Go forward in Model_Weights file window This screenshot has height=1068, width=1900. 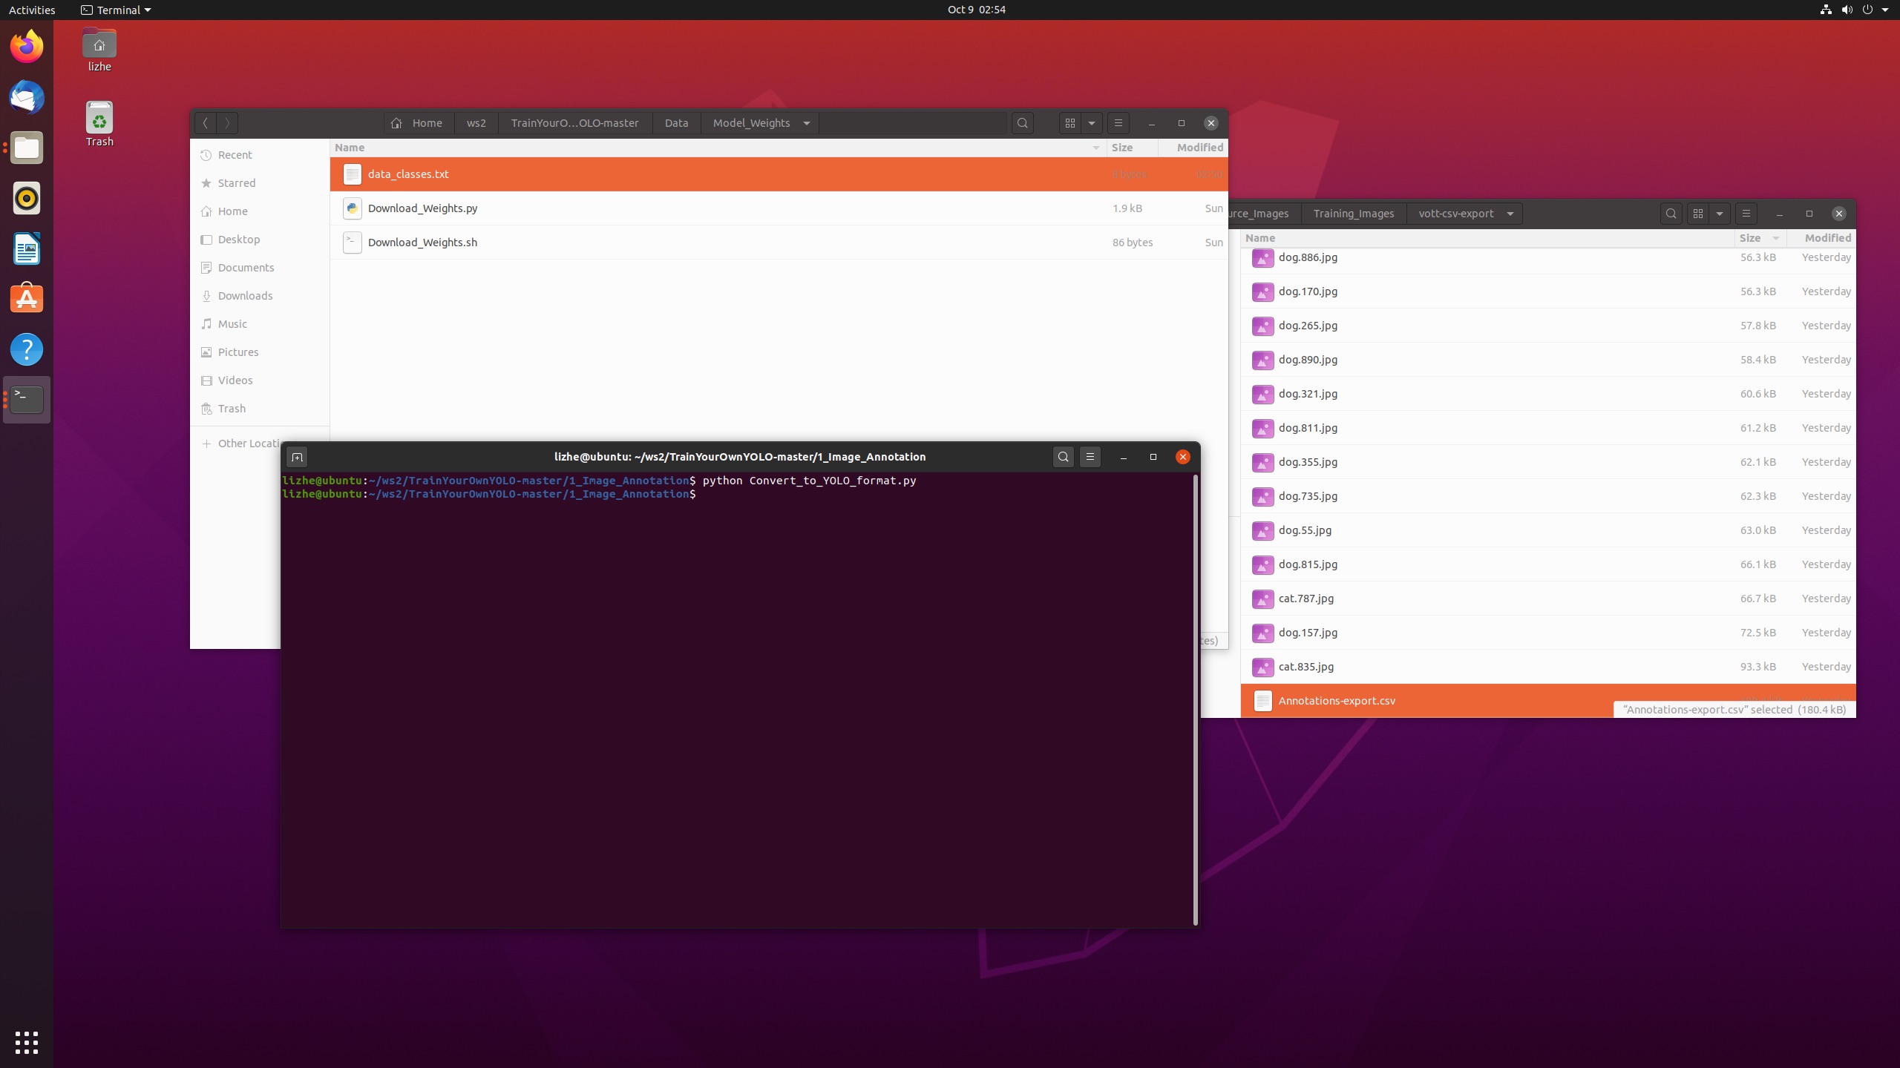(x=227, y=123)
